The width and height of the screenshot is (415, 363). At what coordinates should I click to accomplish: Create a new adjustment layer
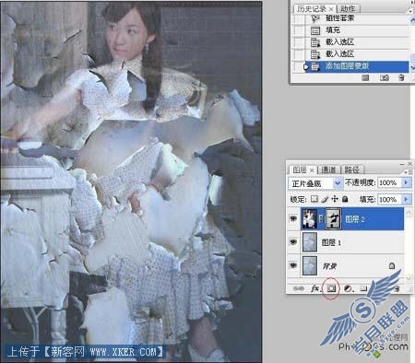(348, 288)
